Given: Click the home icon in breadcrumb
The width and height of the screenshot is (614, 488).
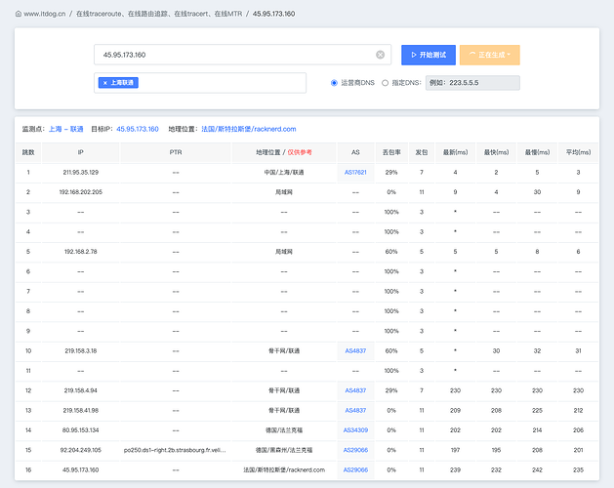Looking at the screenshot, I should (19, 14).
